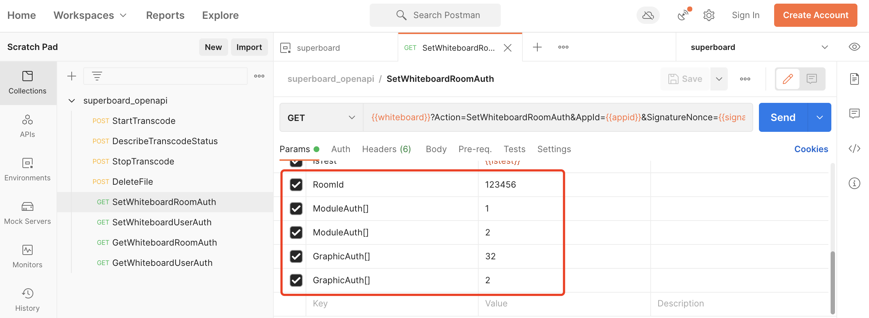The width and height of the screenshot is (869, 318).
Task: Open the GET method dropdown
Action: 321,118
